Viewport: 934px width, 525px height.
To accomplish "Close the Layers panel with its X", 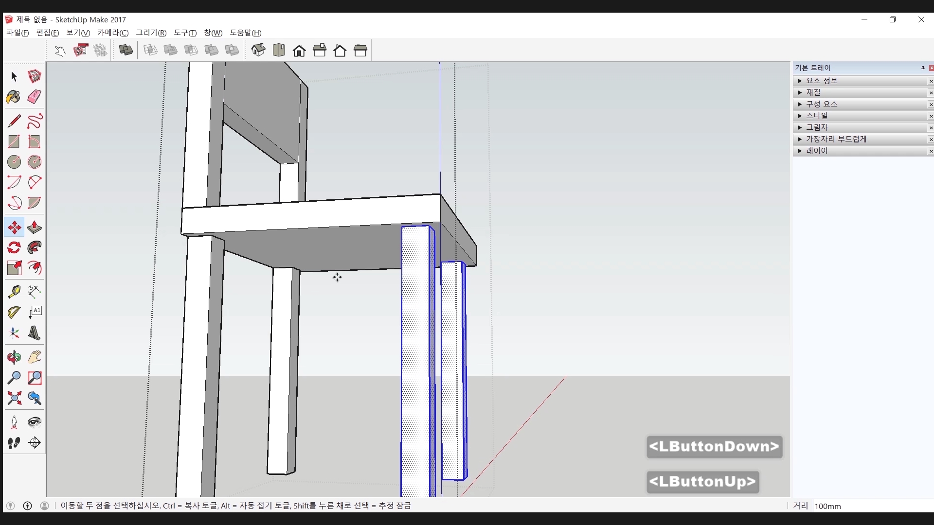I will 931,151.
